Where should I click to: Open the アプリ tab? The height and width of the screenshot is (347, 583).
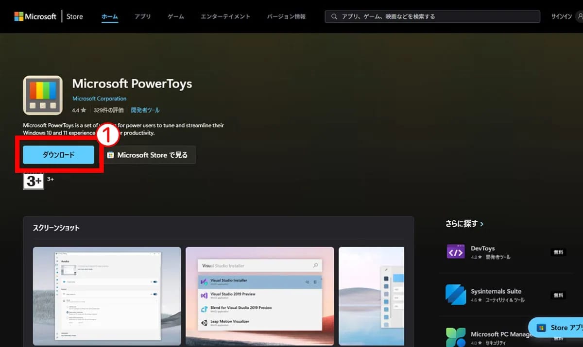tap(142, 17)
